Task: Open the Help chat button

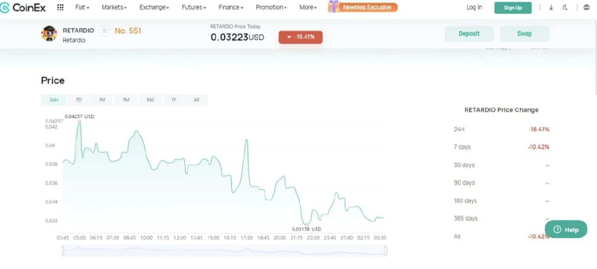Action: click(566, 230)
